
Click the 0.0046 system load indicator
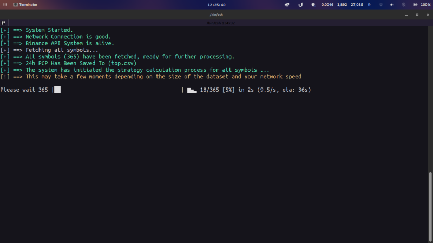pos(327,4)
